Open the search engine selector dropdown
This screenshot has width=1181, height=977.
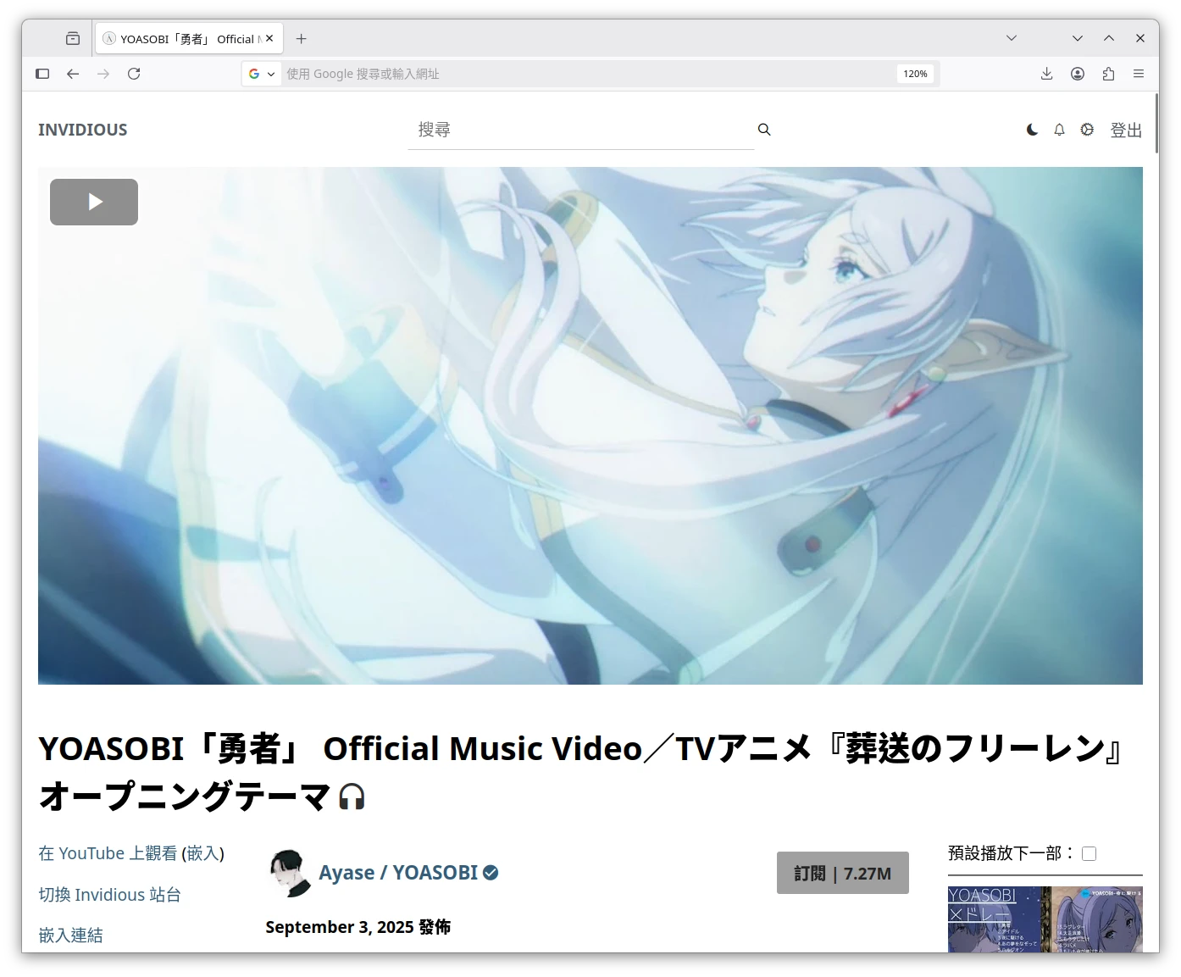[261, 74]
